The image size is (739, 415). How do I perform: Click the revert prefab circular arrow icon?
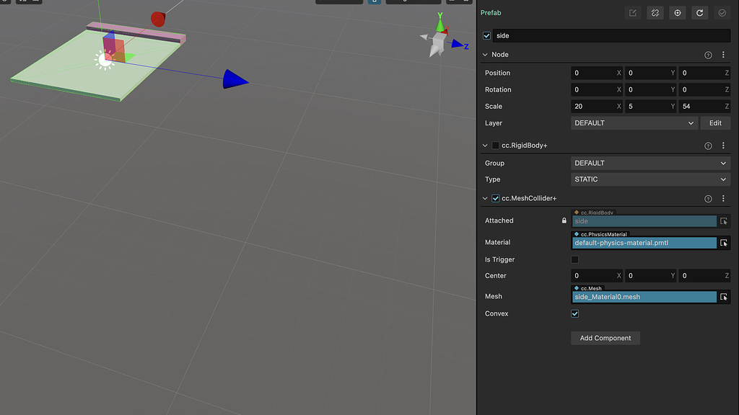pyautogui.click(x=699, y=12)
